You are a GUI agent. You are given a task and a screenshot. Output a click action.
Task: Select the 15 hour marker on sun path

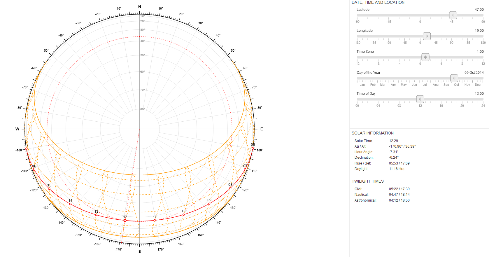(49, 189)
